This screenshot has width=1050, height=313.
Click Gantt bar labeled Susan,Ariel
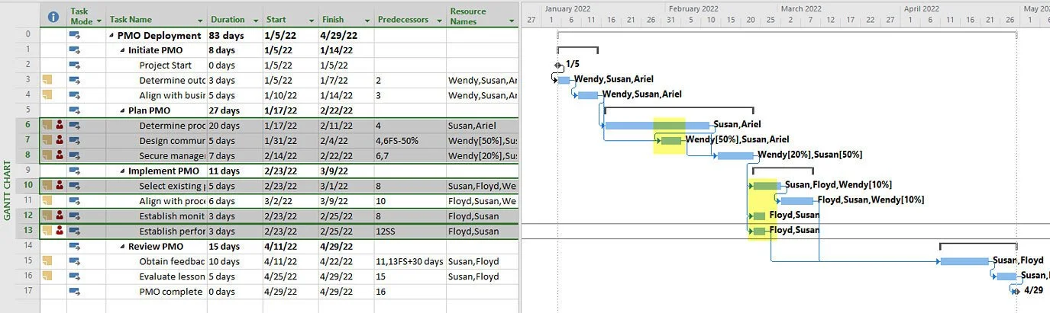tap(657, 125)
